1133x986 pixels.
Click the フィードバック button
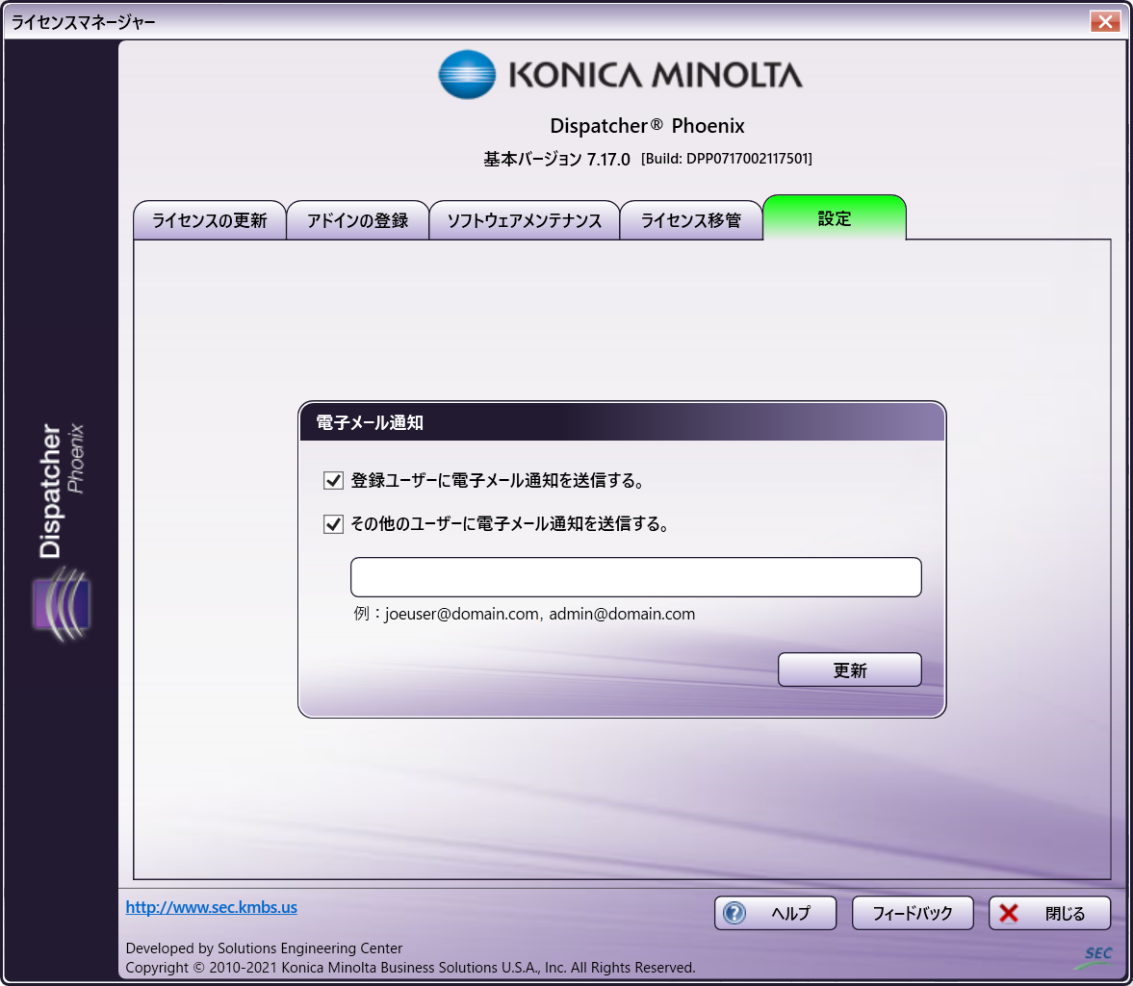[913, 913]
